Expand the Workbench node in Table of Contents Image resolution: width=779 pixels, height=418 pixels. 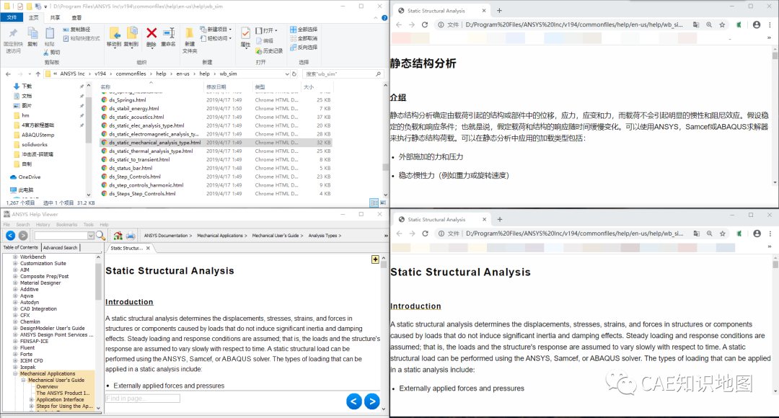pos(15,257)
